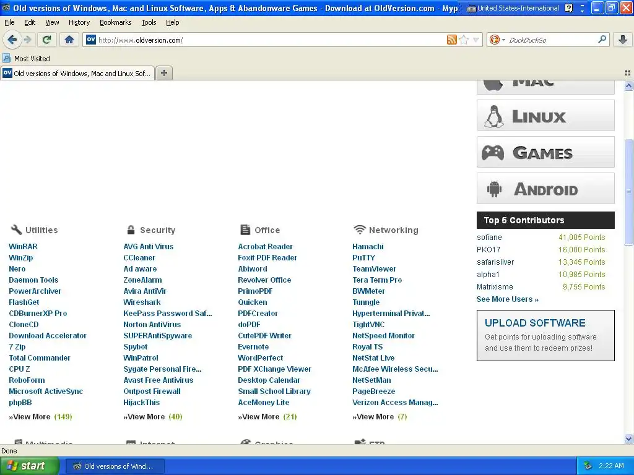Open the Royal TS link
Viewport: 634px width, 475px height.
pyautogui.click(x=367, y=346)
